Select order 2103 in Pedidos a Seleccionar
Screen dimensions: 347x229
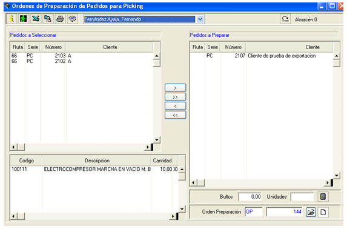(x=82, y=56)
